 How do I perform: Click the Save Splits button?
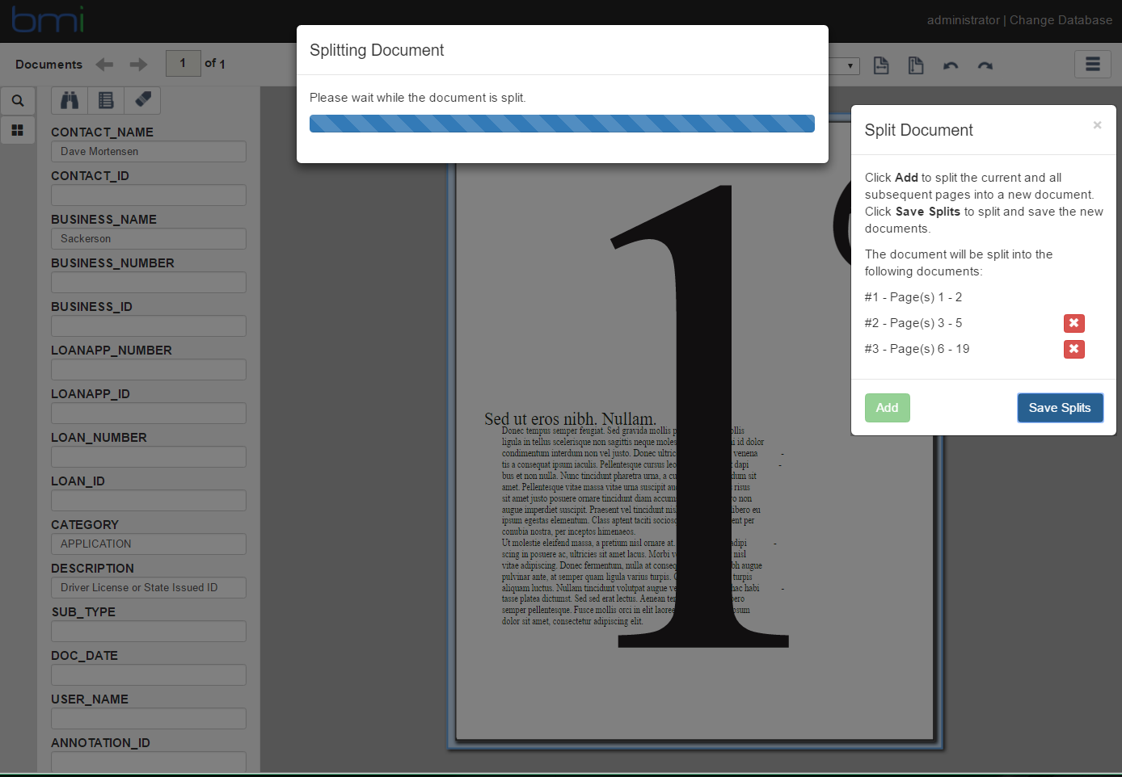click(1060, 408)
